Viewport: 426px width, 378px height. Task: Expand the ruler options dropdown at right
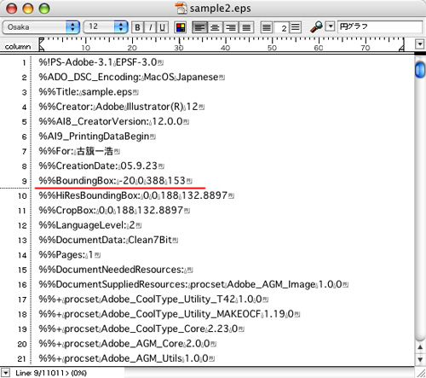419,44
